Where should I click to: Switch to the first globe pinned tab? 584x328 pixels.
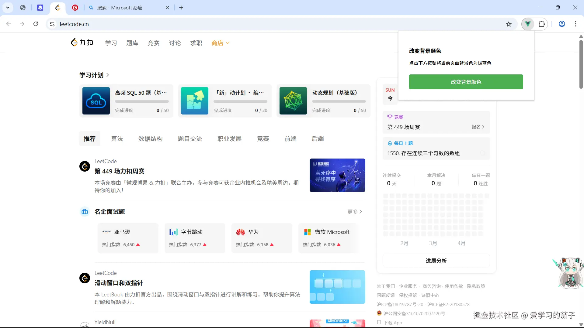click(x=23, y=8)
